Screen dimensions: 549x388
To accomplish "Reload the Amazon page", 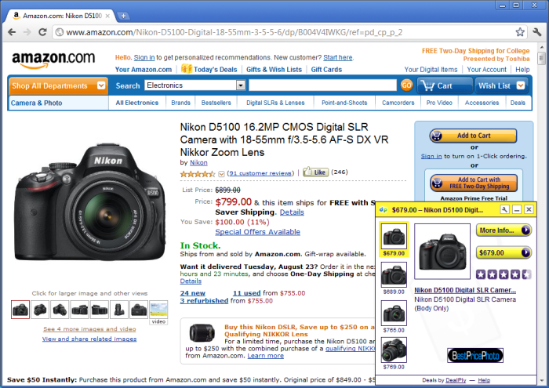I will click(x=42, y=32).
